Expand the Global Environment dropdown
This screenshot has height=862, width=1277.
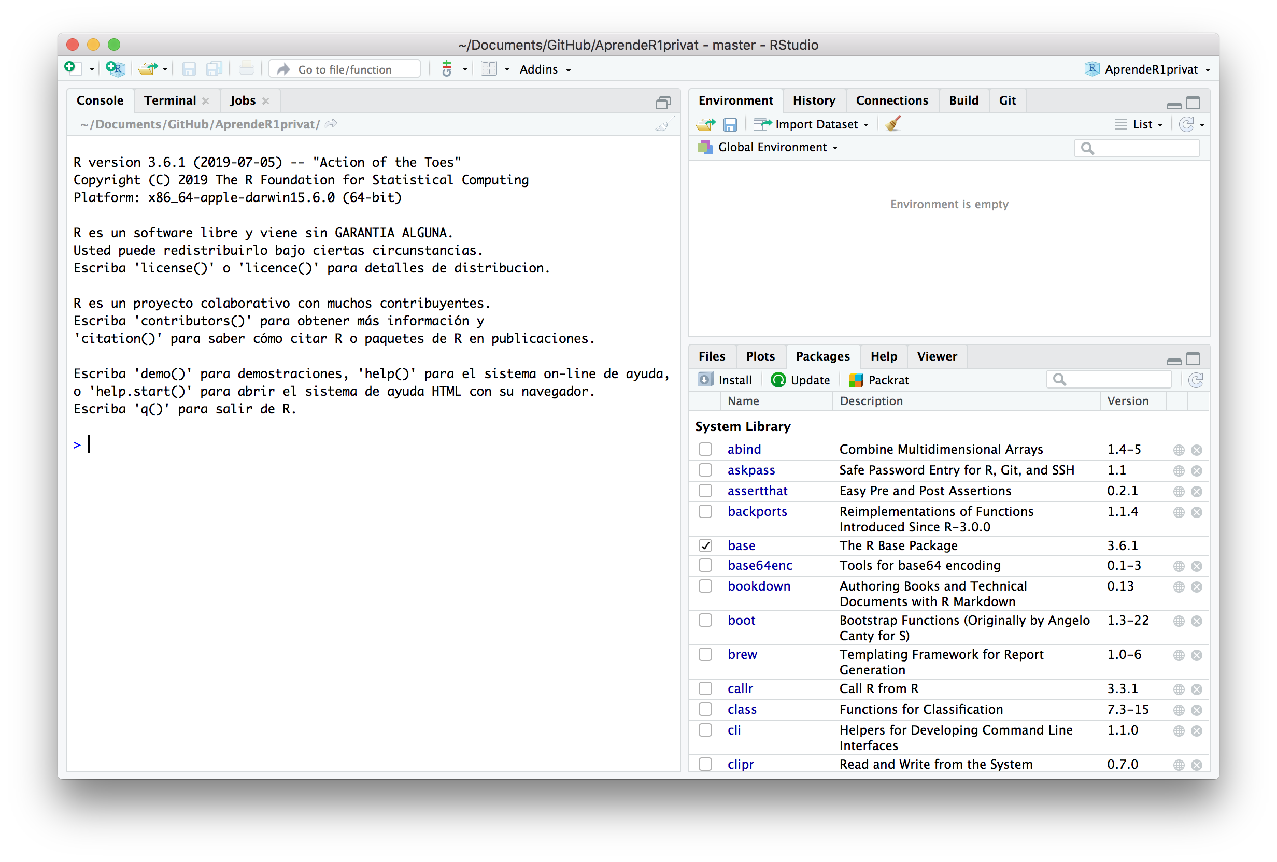771,146
